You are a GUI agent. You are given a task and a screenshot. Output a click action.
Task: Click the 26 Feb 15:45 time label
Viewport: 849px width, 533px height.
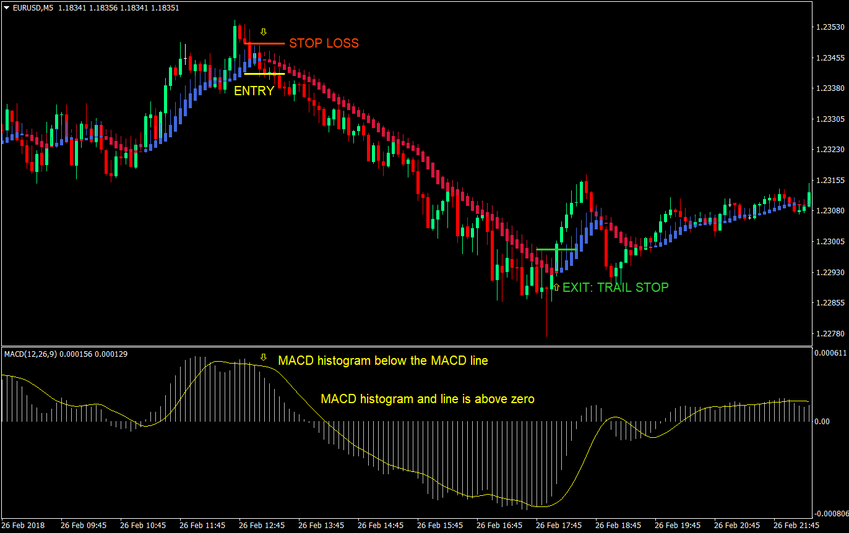(x=440, y=526)
